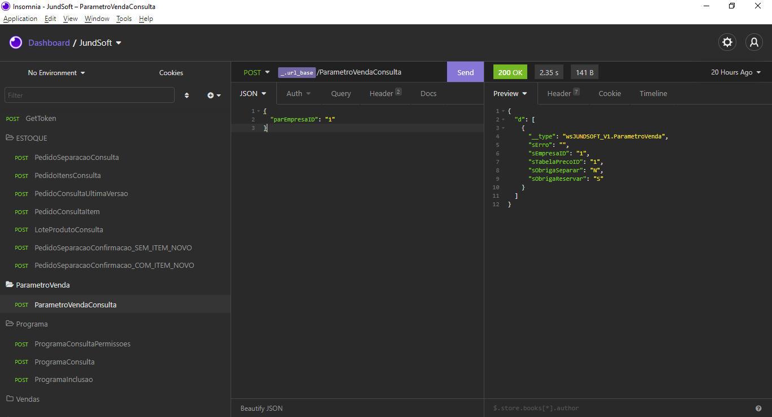Click the 141 B response size tag
The width and height of the screenshot is (772, 417).
tap(584, 72)
